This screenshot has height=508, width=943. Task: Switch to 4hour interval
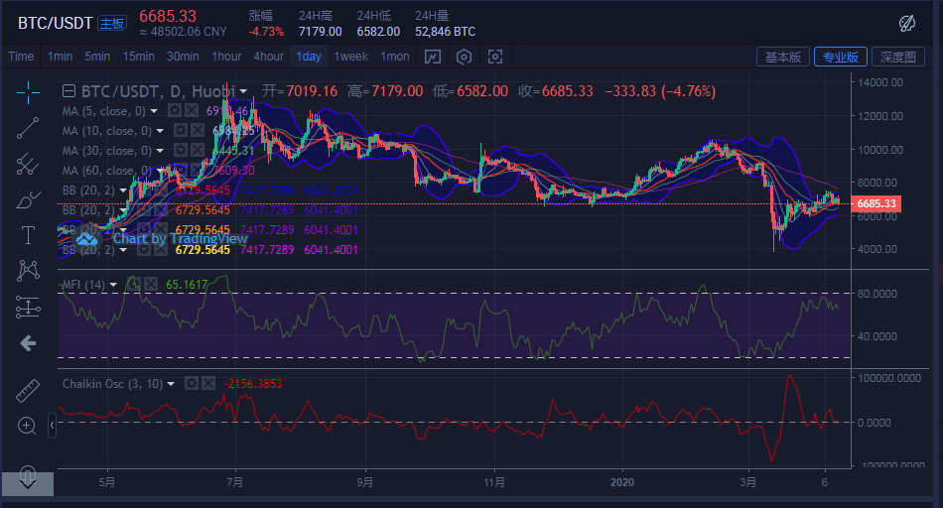tap(269, 57)
